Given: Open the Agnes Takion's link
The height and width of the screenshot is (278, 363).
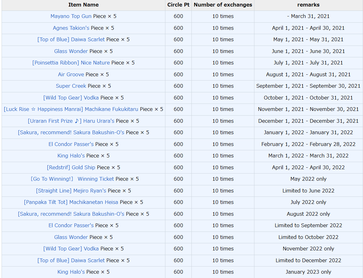Looking at the screenshot, I should 71,28.
